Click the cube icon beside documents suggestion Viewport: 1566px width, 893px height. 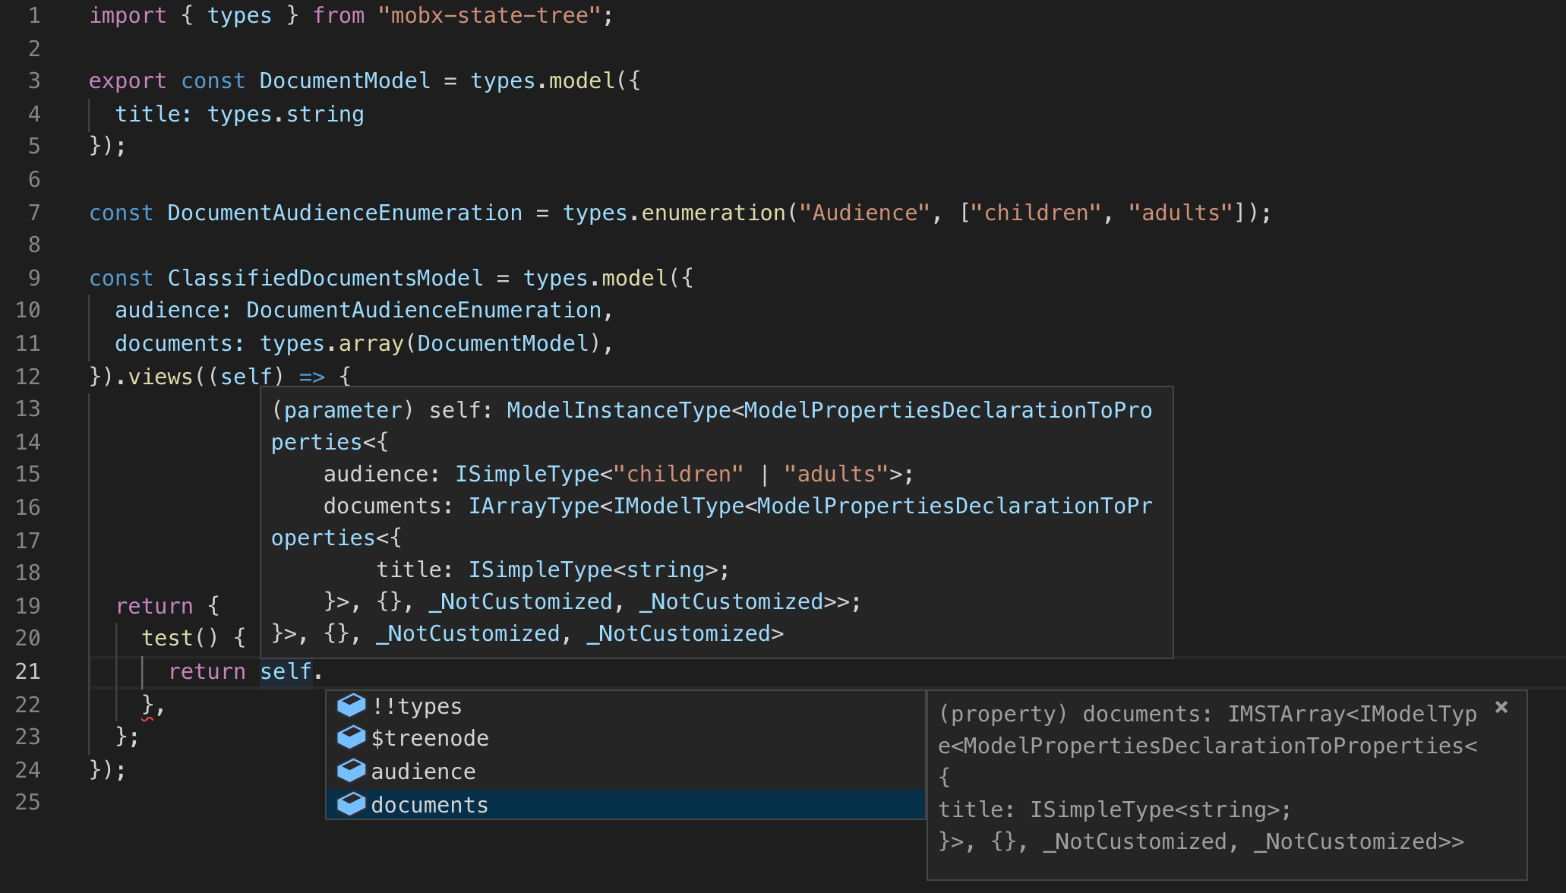click(351, 804)
